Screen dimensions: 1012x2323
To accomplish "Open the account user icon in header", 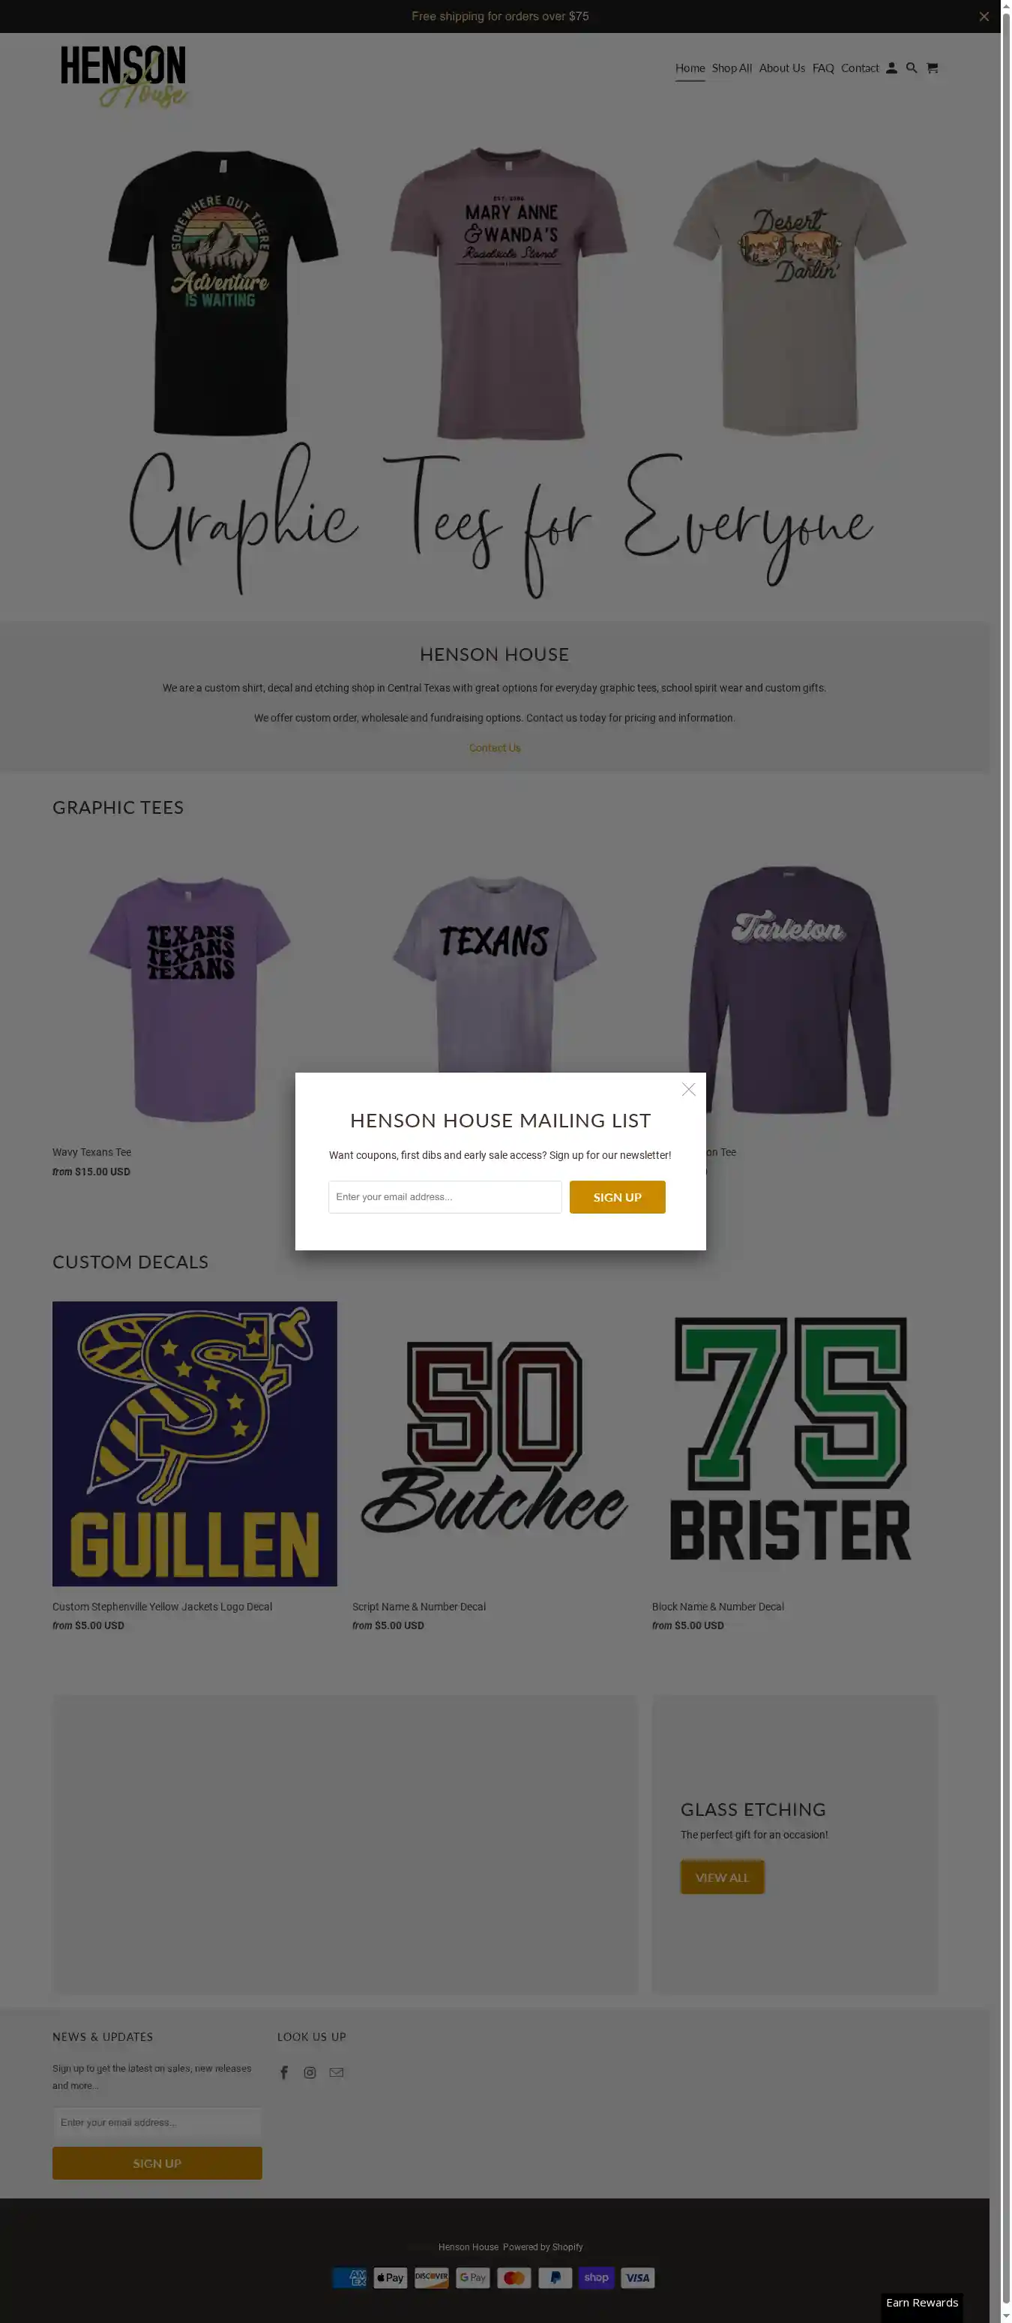I will click(x=891, y=68).
